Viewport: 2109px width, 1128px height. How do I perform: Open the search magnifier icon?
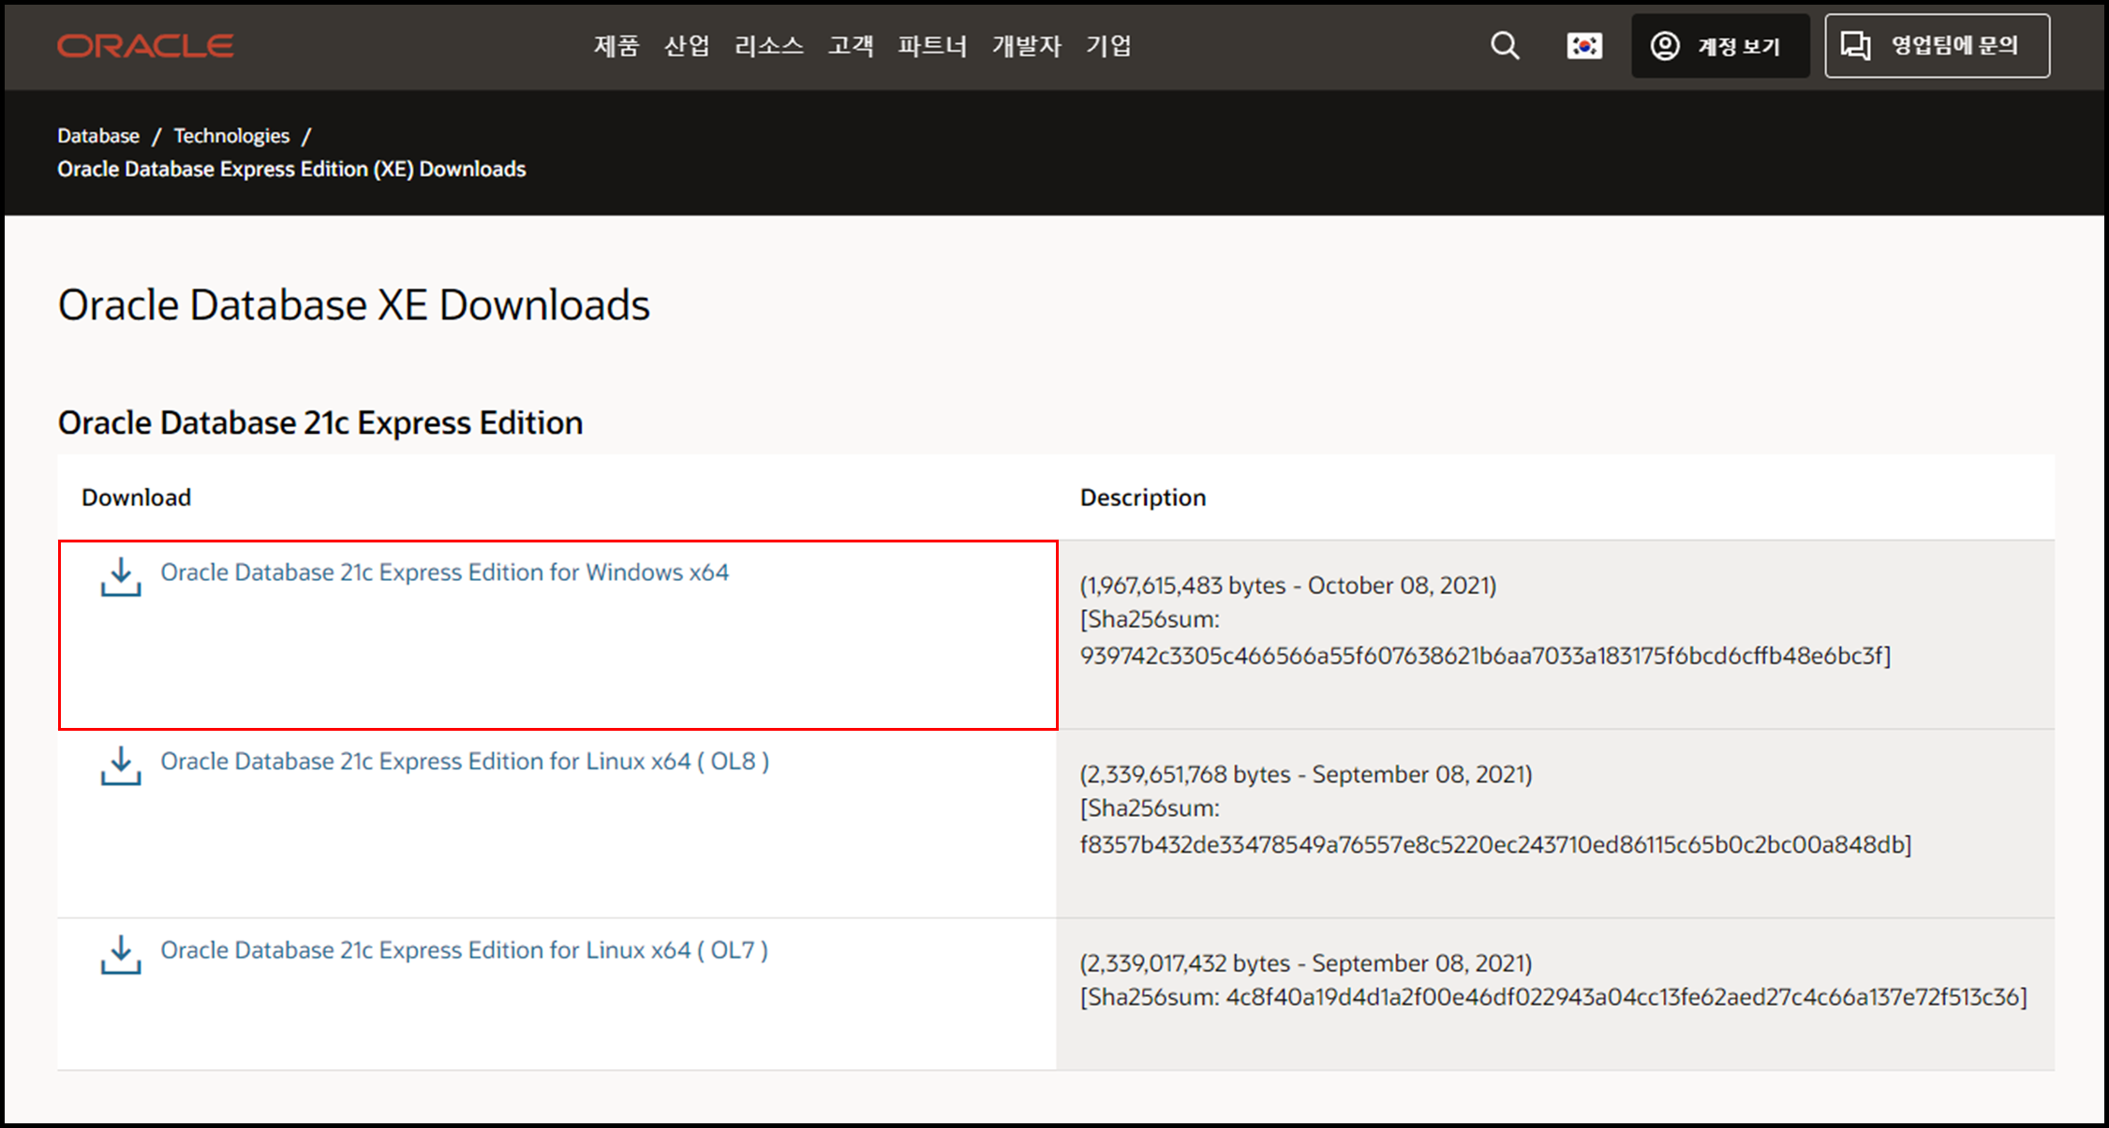[1505, 46]
